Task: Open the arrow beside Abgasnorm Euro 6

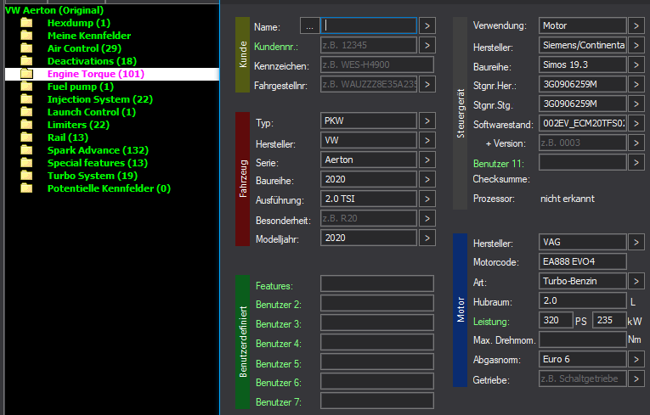Action: [636, 359]
